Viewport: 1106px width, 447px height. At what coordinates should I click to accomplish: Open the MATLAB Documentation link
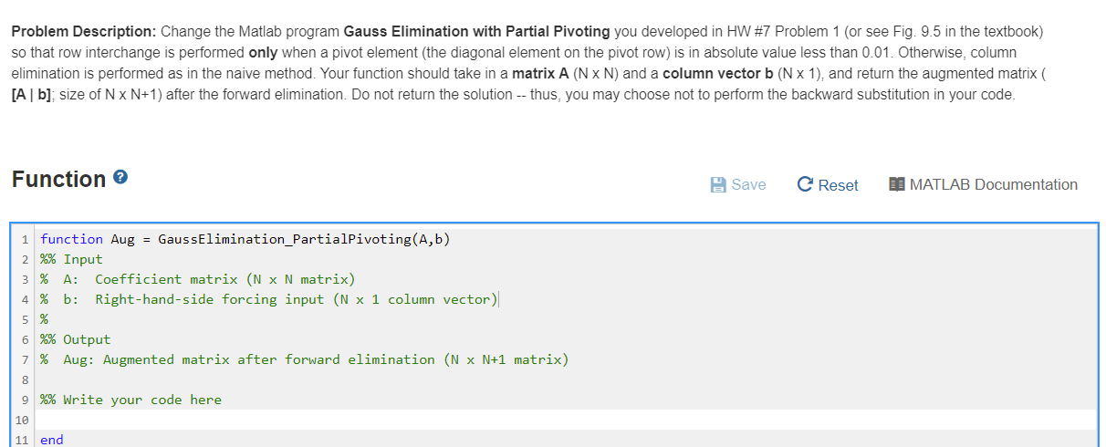click(x=983, y=184)
